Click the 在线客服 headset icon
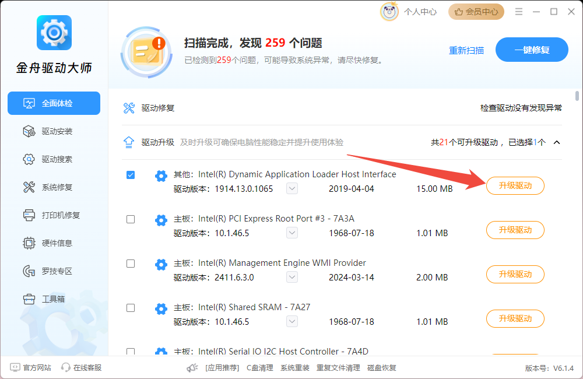The height and width of the screenshot is (379, 583). 66,368
